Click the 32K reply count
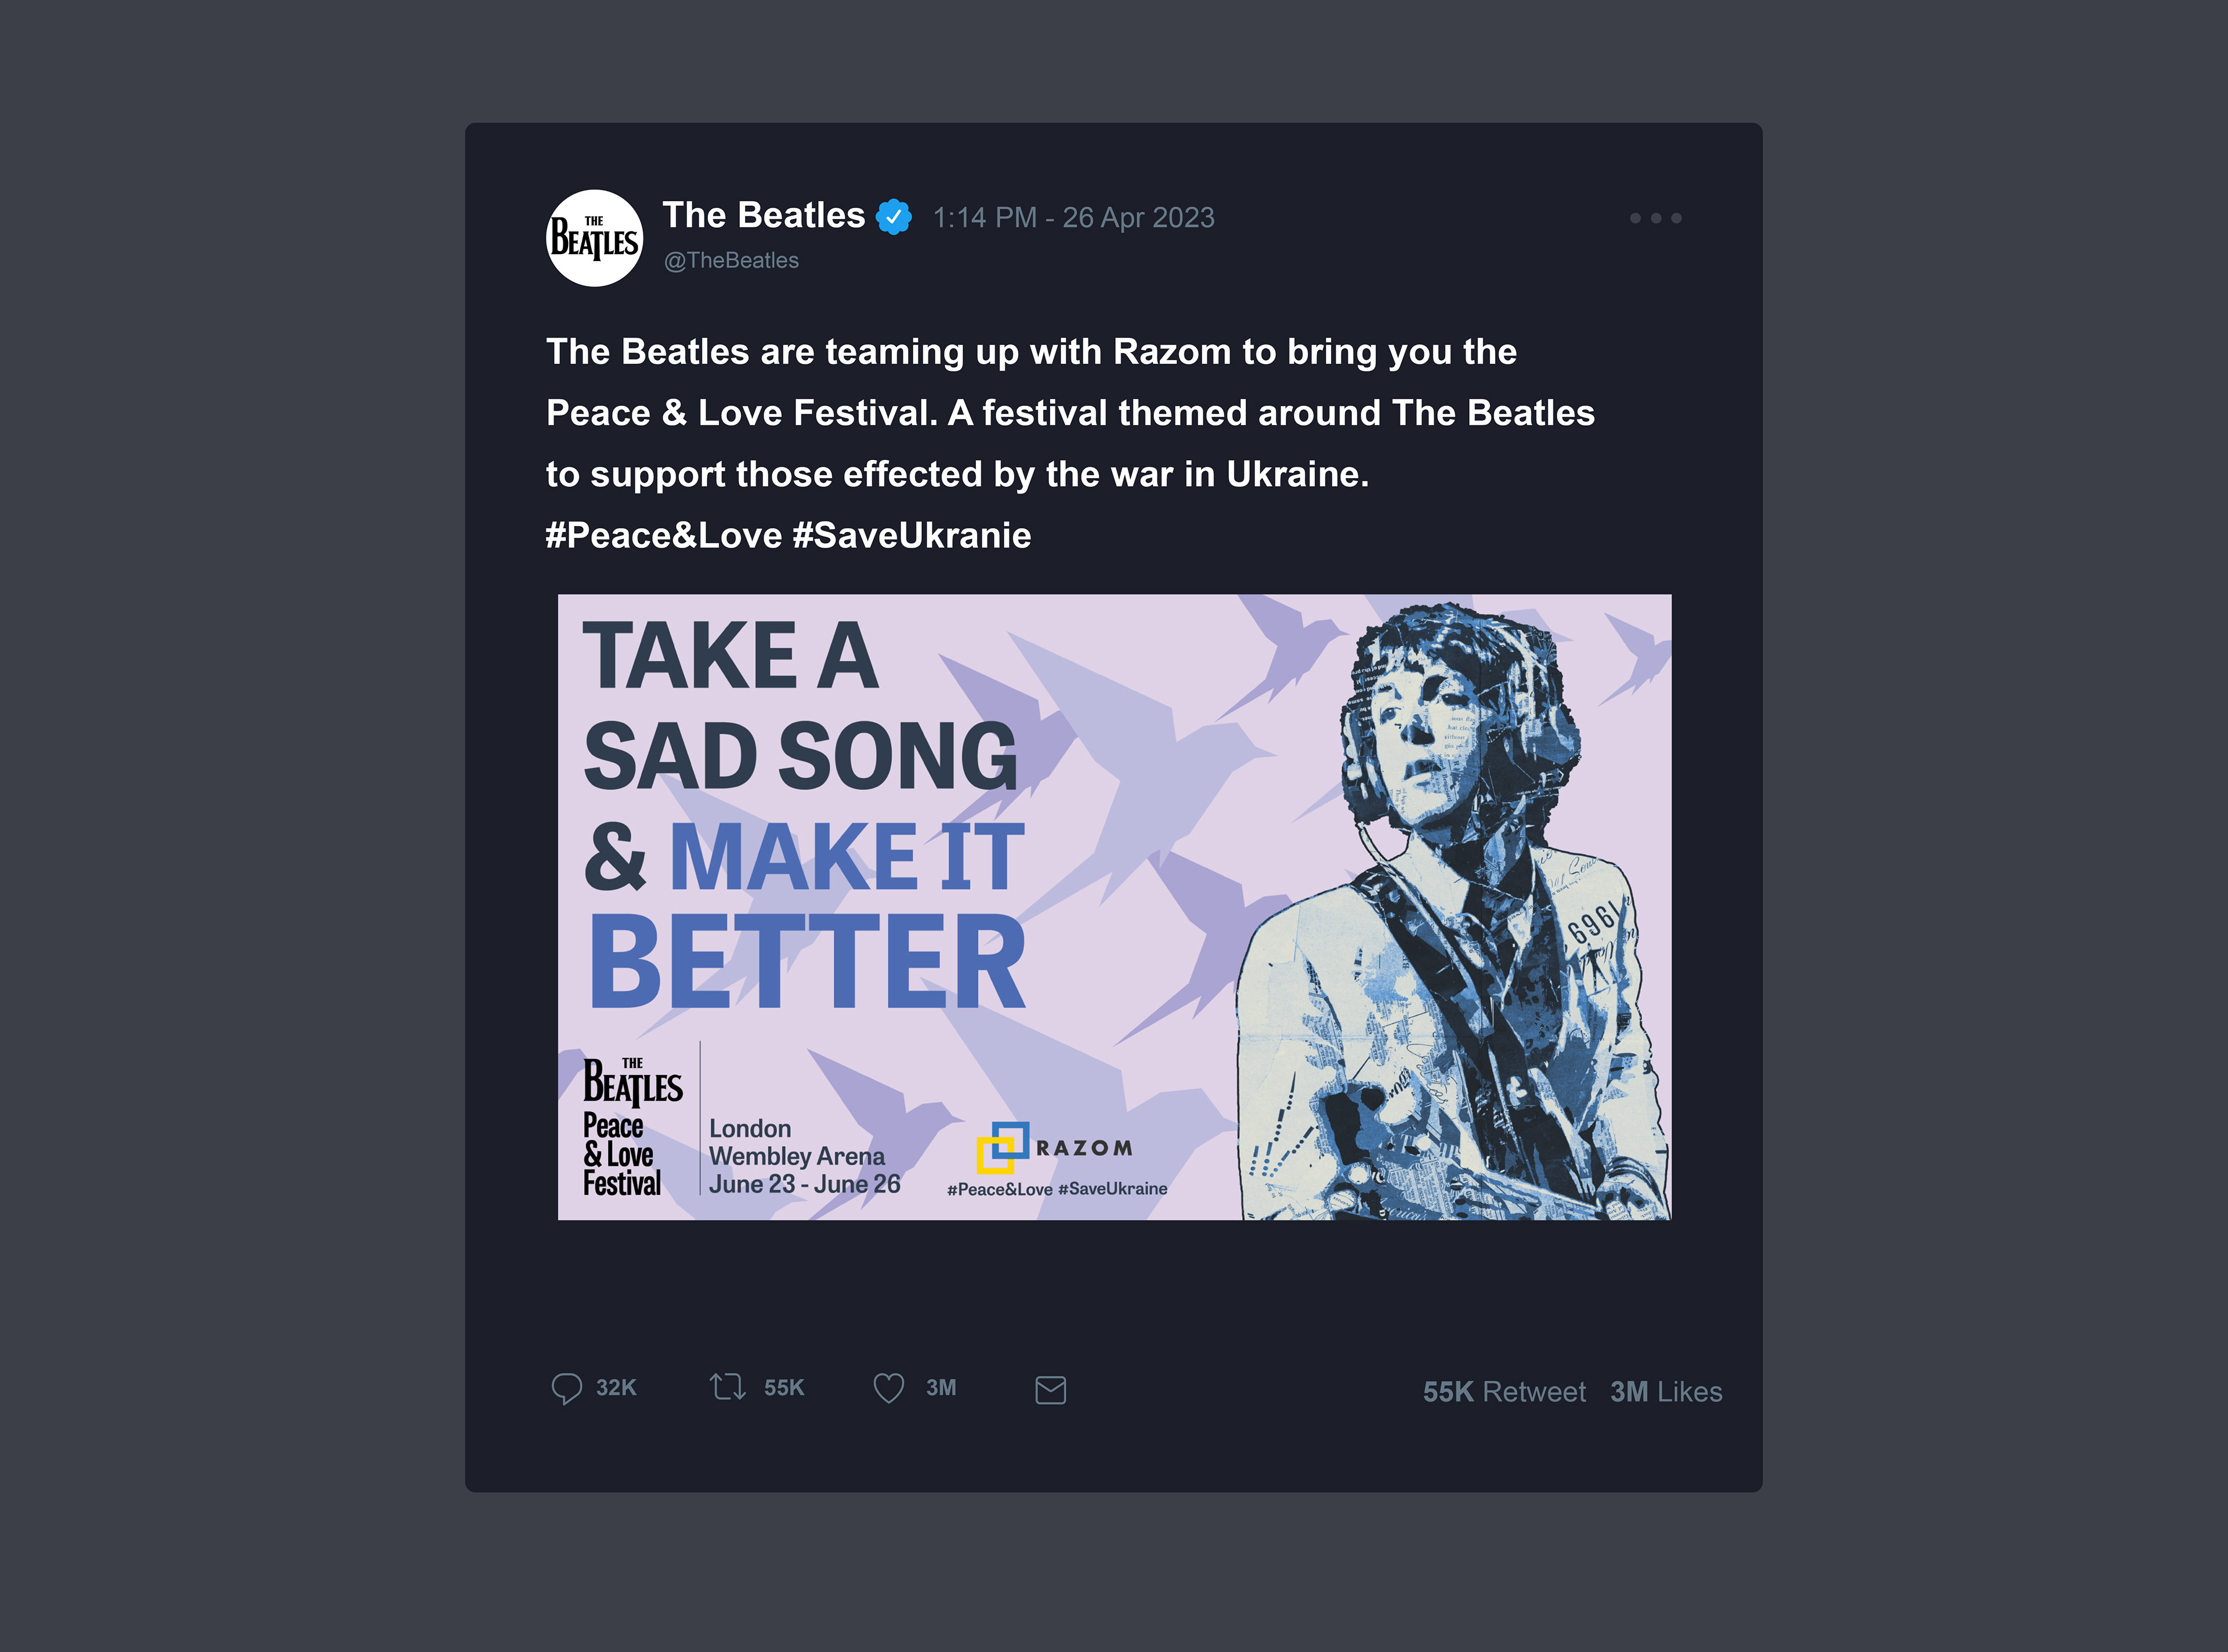The width and height of the screenshot is (2228, 1652). (616, 1388)
